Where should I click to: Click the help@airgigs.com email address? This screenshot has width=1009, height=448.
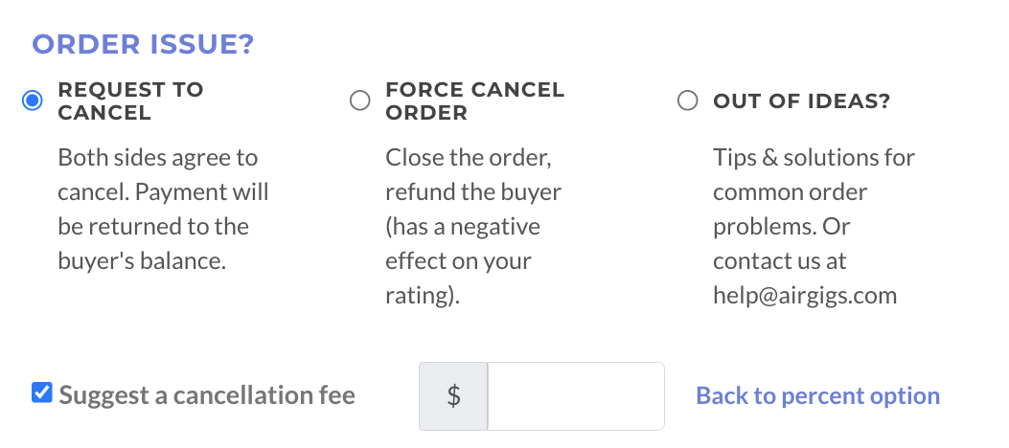tap(805, 295)
